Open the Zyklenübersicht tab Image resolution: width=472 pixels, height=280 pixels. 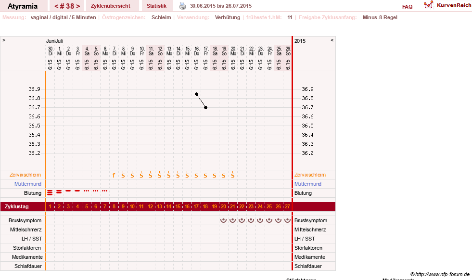click(x=111, y=6)
